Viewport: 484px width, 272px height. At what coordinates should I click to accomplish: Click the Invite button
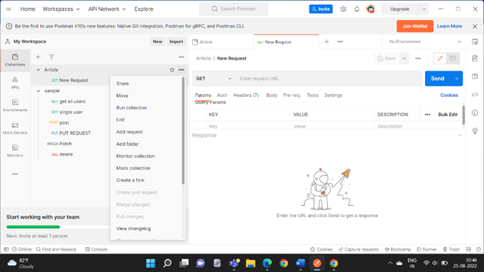click(320, 10)
